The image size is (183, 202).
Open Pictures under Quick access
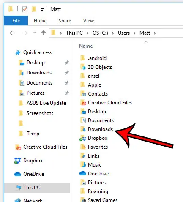[x=36, y=93]
